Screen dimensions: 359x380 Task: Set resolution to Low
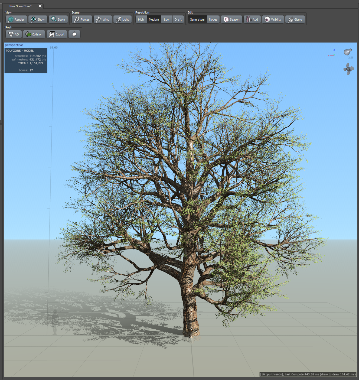pos(167,20)
